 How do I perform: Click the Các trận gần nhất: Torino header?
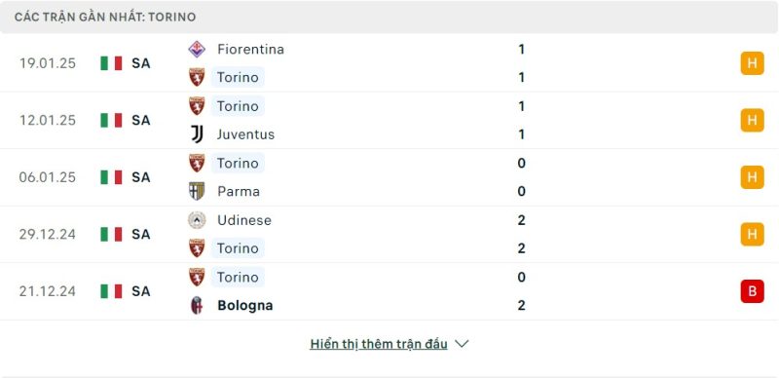(x=105, y=17)
